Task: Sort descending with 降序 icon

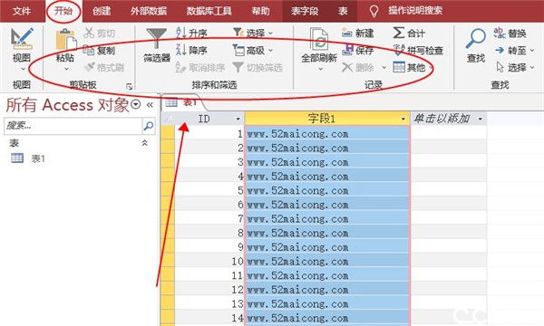Action: 181,50
